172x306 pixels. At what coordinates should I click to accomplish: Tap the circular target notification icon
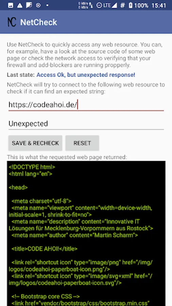coord(38,5)
